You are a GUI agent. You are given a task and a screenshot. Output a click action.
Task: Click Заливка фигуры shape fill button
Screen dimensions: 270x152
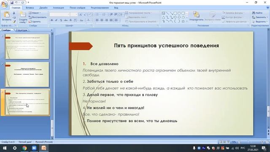(x=233, y=13)
